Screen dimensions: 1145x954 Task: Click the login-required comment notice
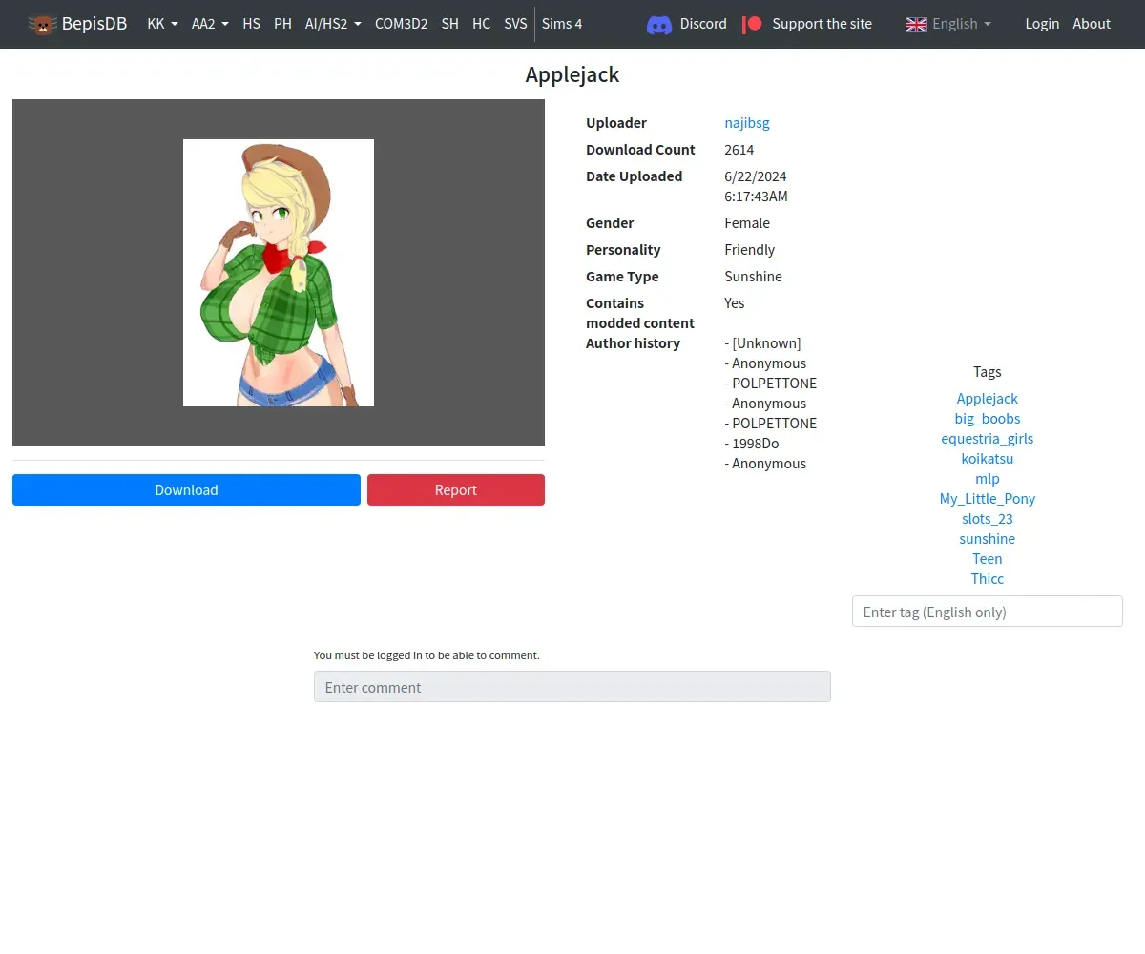427,655
